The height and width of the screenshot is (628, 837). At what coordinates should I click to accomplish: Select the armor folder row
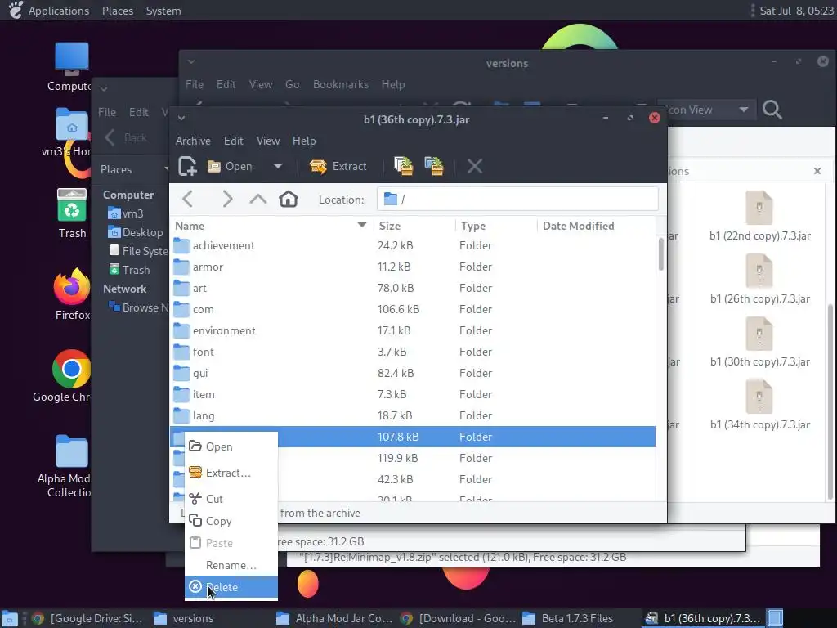click(x=413, y=267)
